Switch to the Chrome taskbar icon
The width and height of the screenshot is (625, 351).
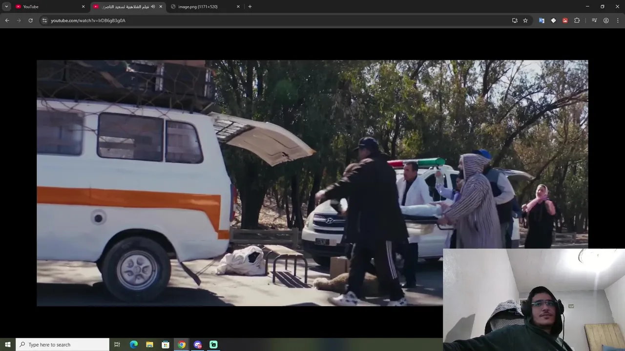(x=182, y=345)
